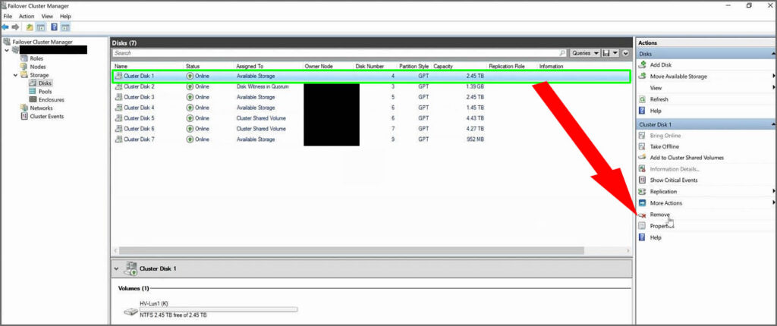The width and height of the screenshot is (777, 326).
Task: Open the View menu in menu bar
Action: 47,17
